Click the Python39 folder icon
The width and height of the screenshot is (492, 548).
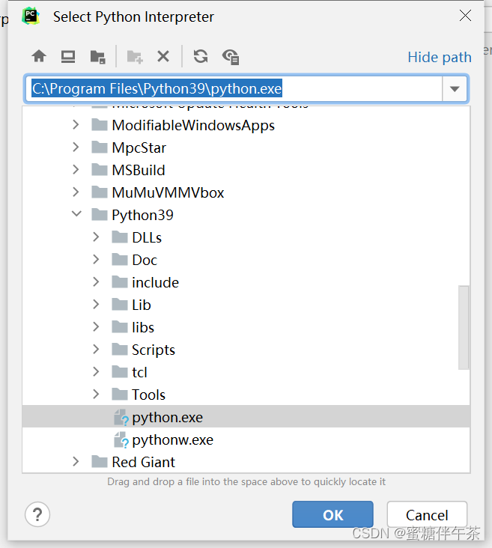click(x=100, y=215)
